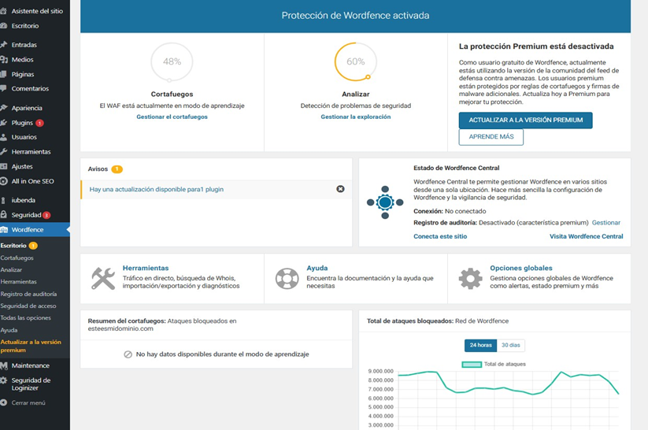The image size is (648, 430).
Task: Click the crossed tools Herramientas card icon
Action: pyautogui.click(x=103, y=278)
